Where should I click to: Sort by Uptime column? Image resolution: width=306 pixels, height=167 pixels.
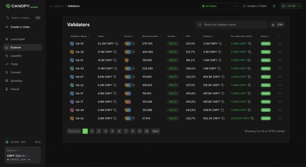(172, 36)
